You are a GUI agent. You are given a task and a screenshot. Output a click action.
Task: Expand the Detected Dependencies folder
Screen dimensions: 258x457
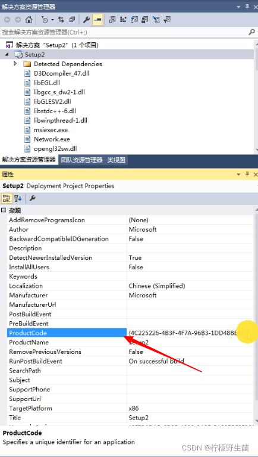[15, 64]
